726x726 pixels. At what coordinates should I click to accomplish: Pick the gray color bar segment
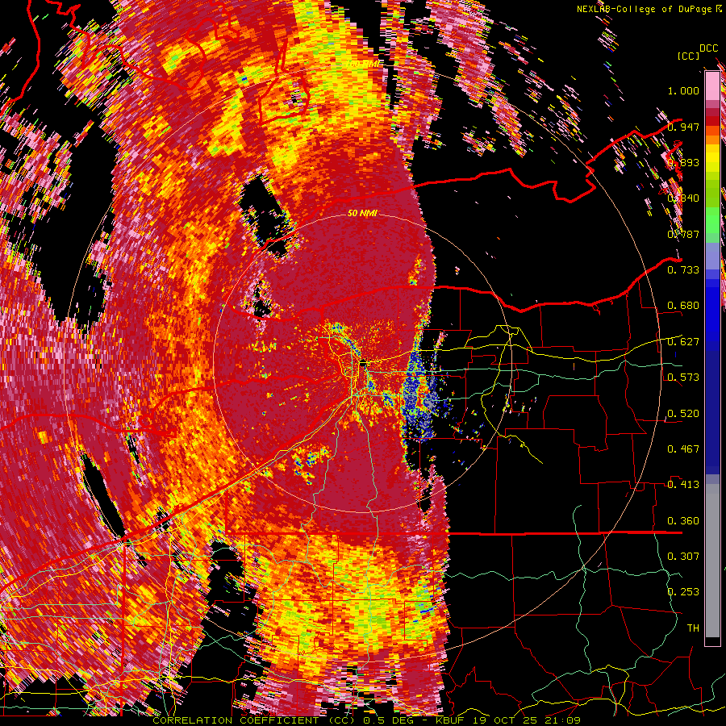[x=712, y=561]
